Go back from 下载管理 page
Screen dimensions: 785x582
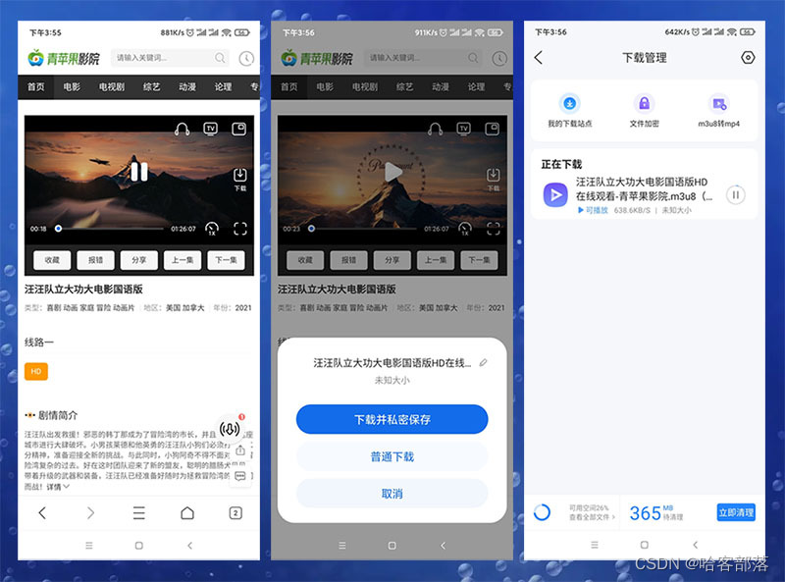click(539, 58)
